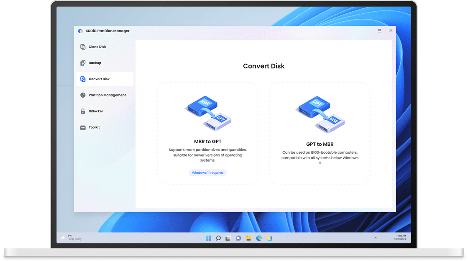The height and width of the screenshot is (261, 468).
Task: Choose the GPT to MBR option title
Action: pos(320,144)
